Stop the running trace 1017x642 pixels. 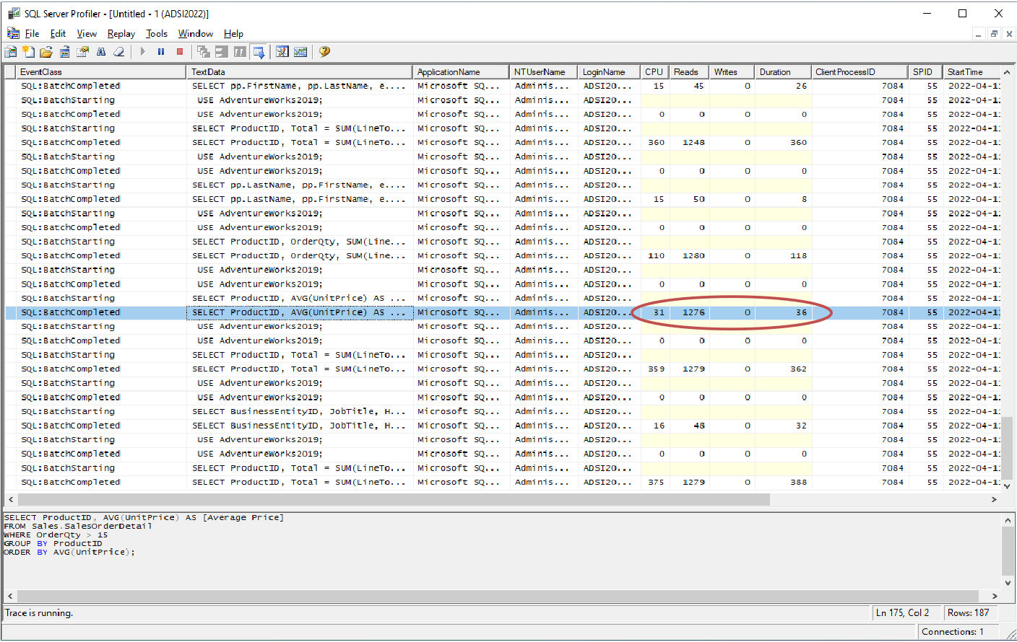180,52
